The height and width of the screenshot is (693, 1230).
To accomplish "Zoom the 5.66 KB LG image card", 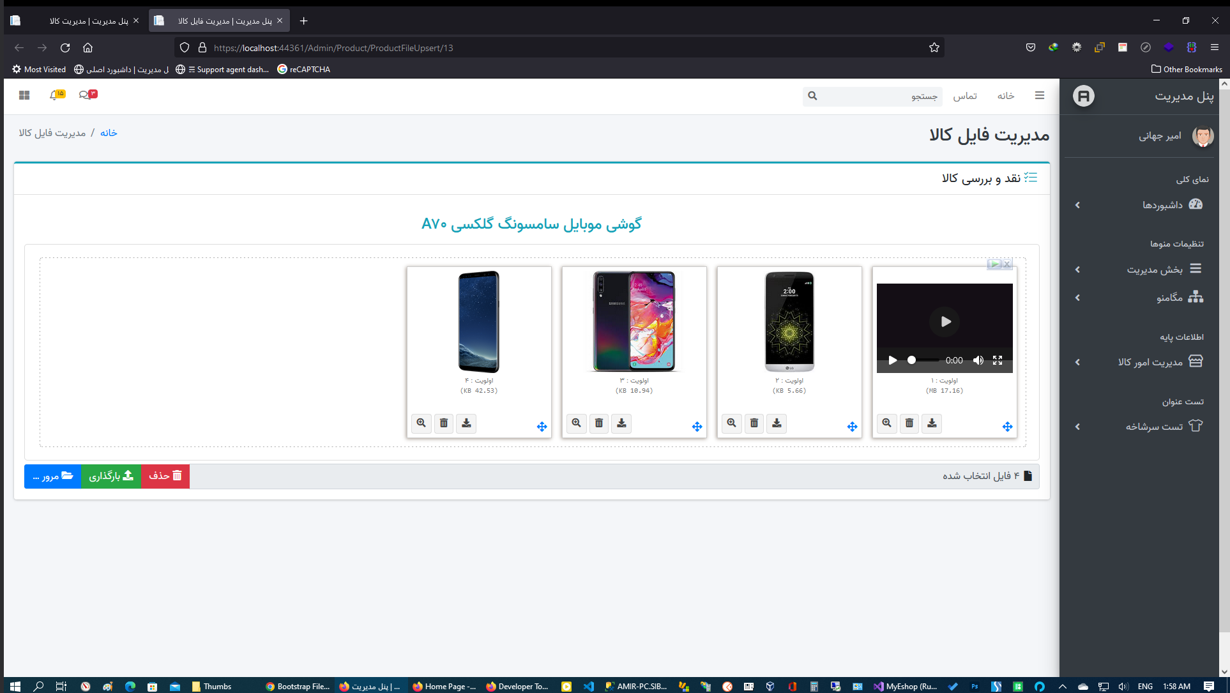I will [732, 423].
